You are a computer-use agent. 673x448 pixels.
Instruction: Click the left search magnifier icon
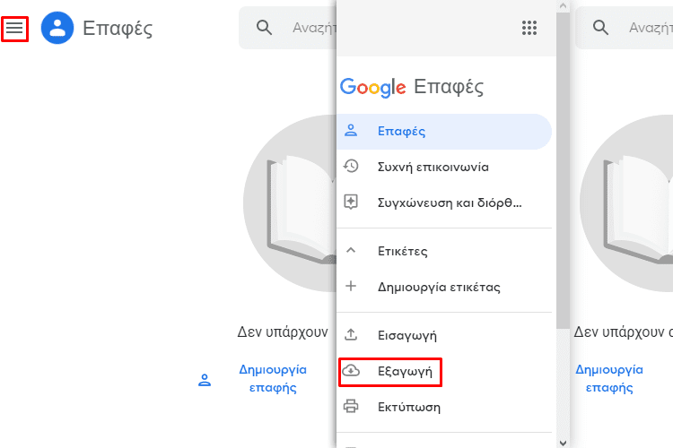tap(264, 28)
